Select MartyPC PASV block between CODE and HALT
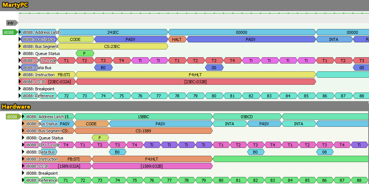The height and width of the screenshot is (184, 369). [x=131, y=39]
